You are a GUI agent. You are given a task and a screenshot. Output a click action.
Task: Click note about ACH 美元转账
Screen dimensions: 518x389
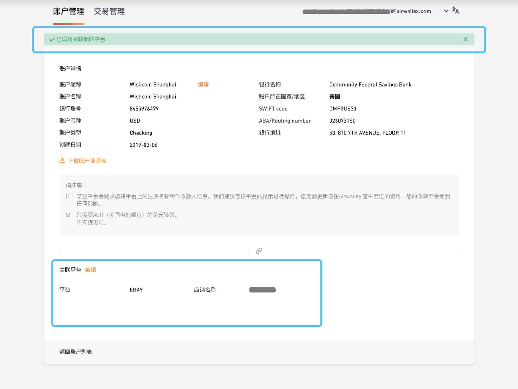[128, 215]
